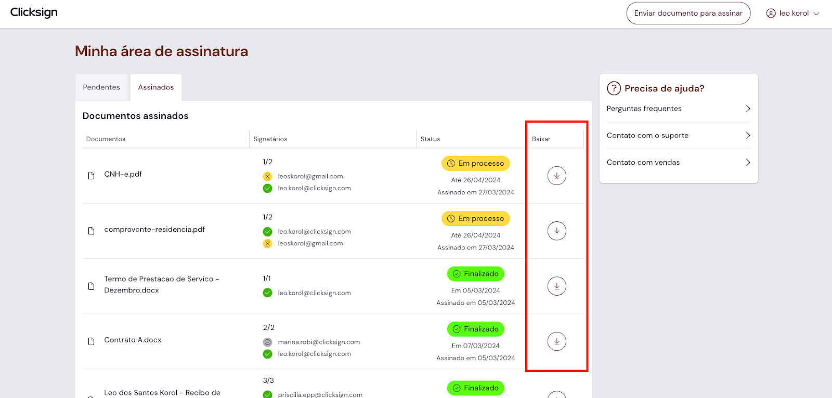This screenshot has width=832, height=398.
Task: Click Finalizado badge for Termo de Prestacao
Action: pyautogui.click(x=476, y=274)
